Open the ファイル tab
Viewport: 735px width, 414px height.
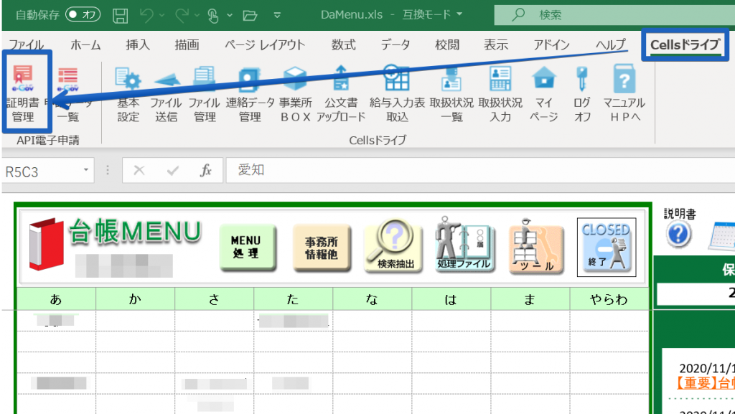[x=27, y=44]
